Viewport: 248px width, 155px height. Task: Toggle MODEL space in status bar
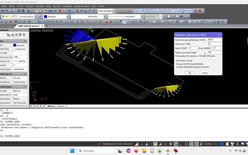click(208, 144)
